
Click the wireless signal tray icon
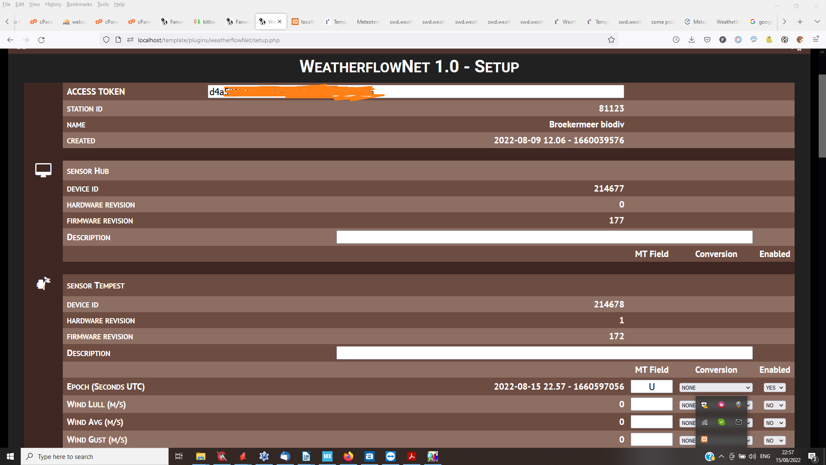[704, 422]
